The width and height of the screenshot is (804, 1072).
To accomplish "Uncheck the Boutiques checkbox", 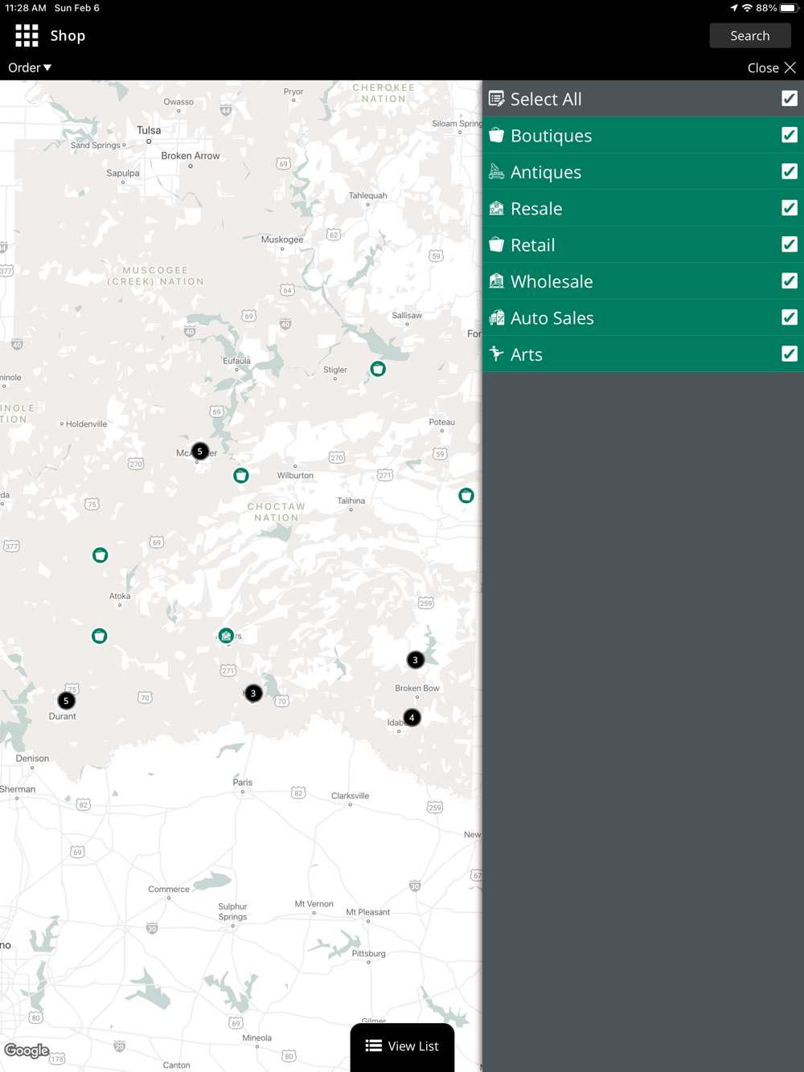I will click(790, 135).
